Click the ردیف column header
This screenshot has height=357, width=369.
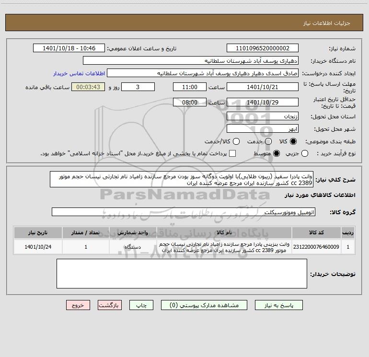(348, 233)
